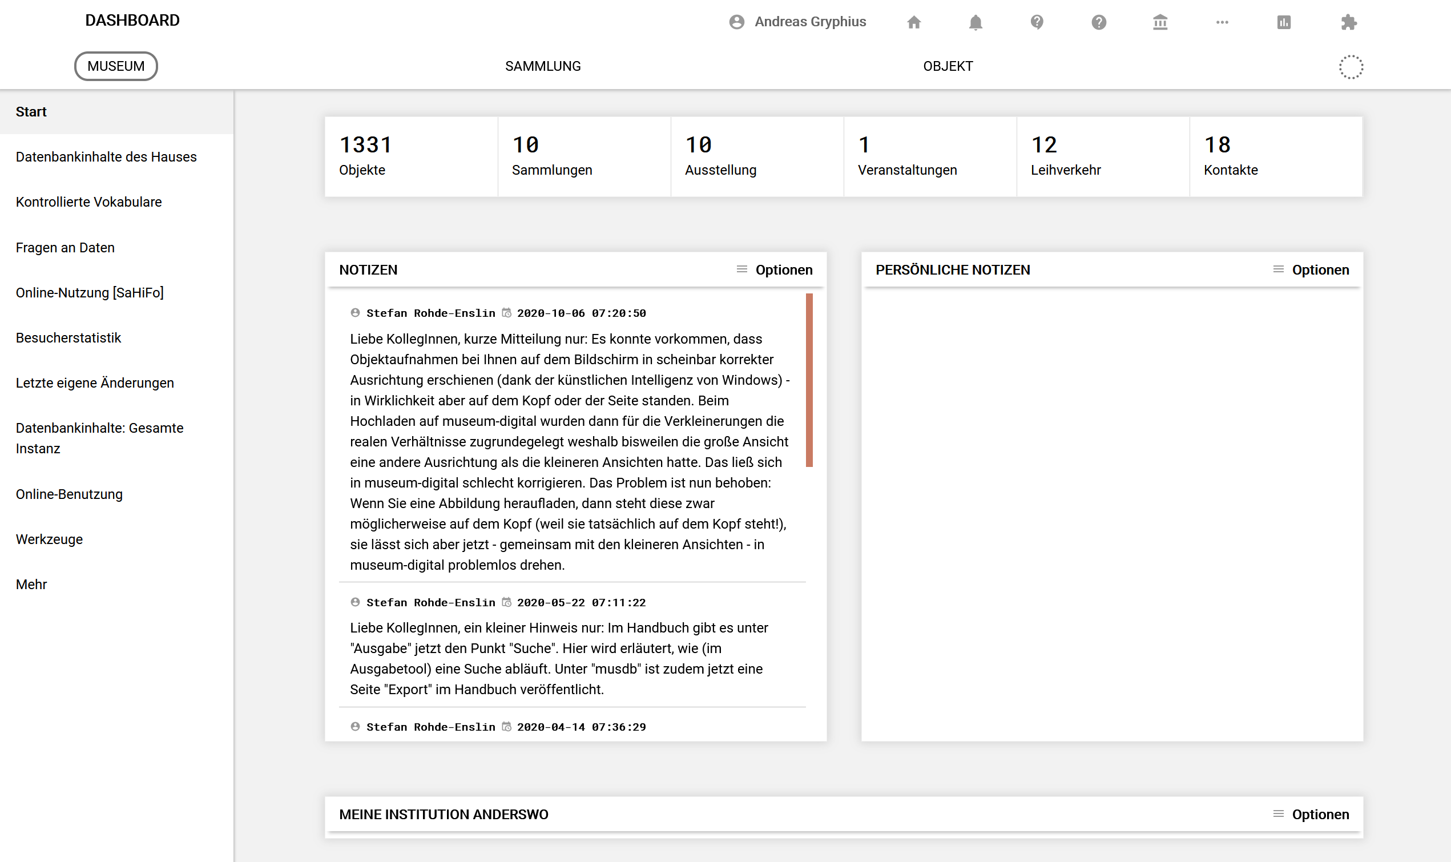Select the MUSEUM tab
The image size is (1451, 862).
click(x=116, y=66)
